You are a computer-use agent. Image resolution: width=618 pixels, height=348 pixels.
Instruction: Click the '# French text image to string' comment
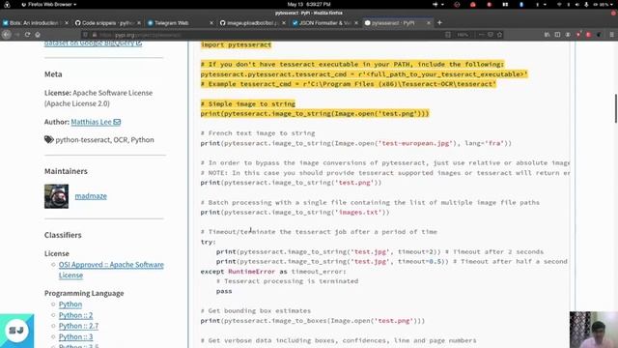258,133
